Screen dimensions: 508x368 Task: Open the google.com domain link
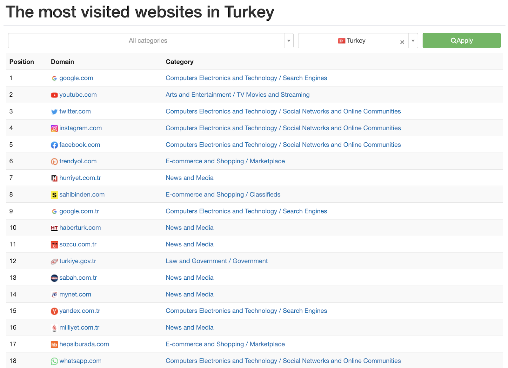pos(76,78)
